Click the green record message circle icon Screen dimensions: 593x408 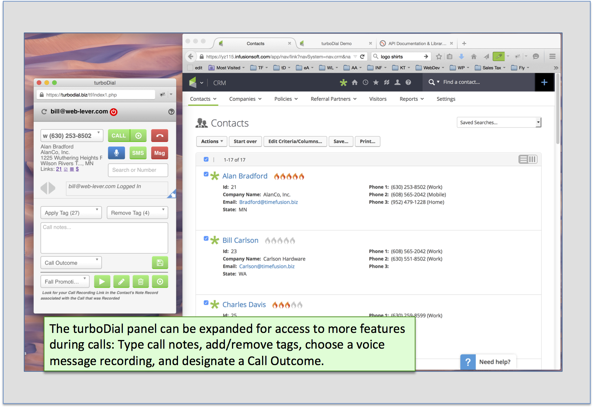[x=160, y=282]
